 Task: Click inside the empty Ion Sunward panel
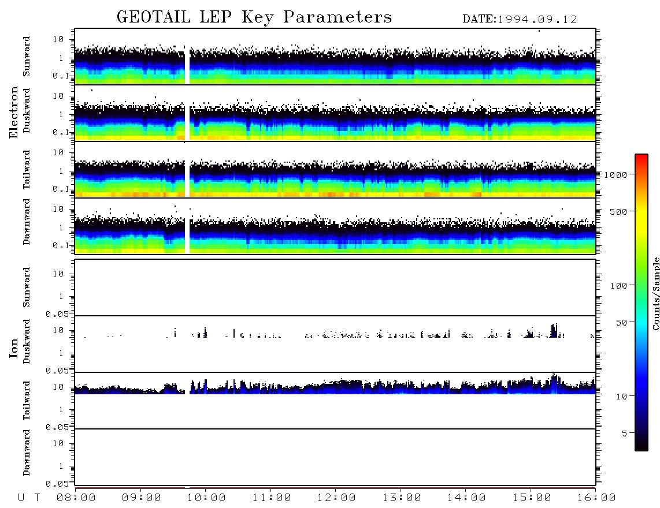coord(335,287)
